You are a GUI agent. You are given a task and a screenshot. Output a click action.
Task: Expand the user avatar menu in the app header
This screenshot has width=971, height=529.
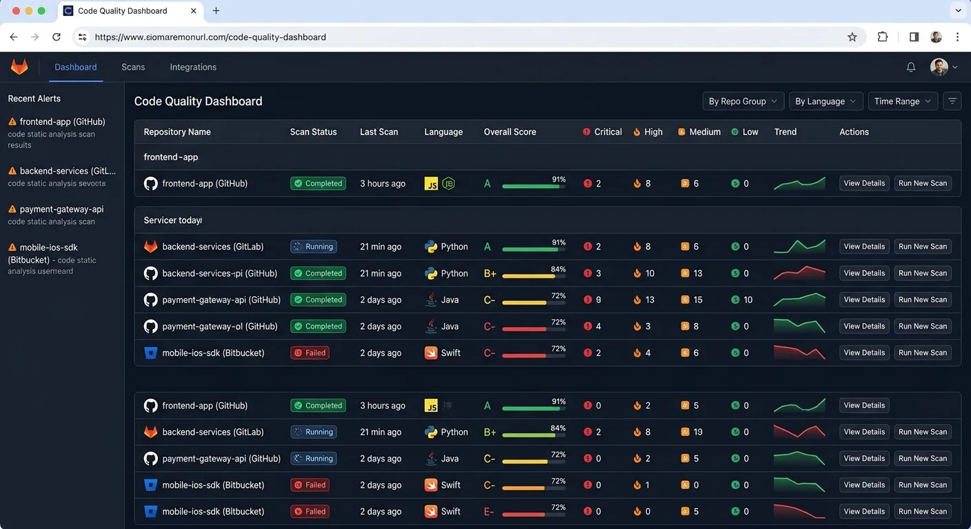coord(944,67)
